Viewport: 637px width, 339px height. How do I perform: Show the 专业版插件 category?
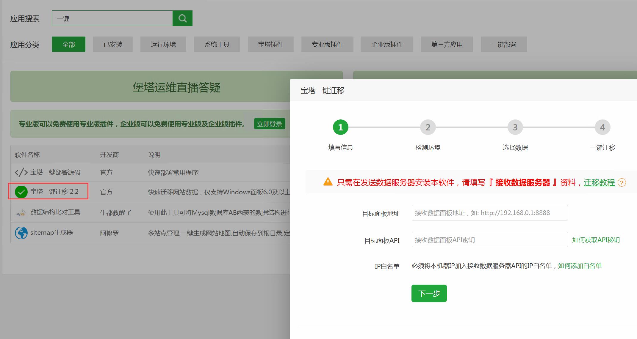coord(327,44)
